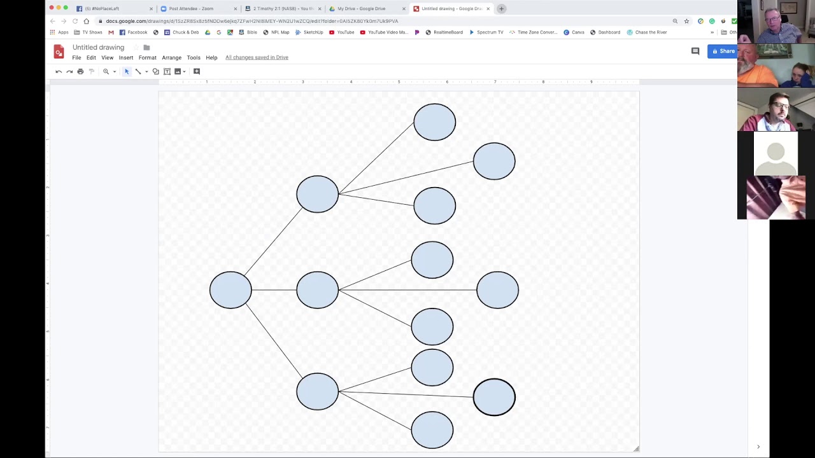This screenshot has height=458, width=815.
Task: Open the NPL Map bookmark
Action: (x=276, y=32)
